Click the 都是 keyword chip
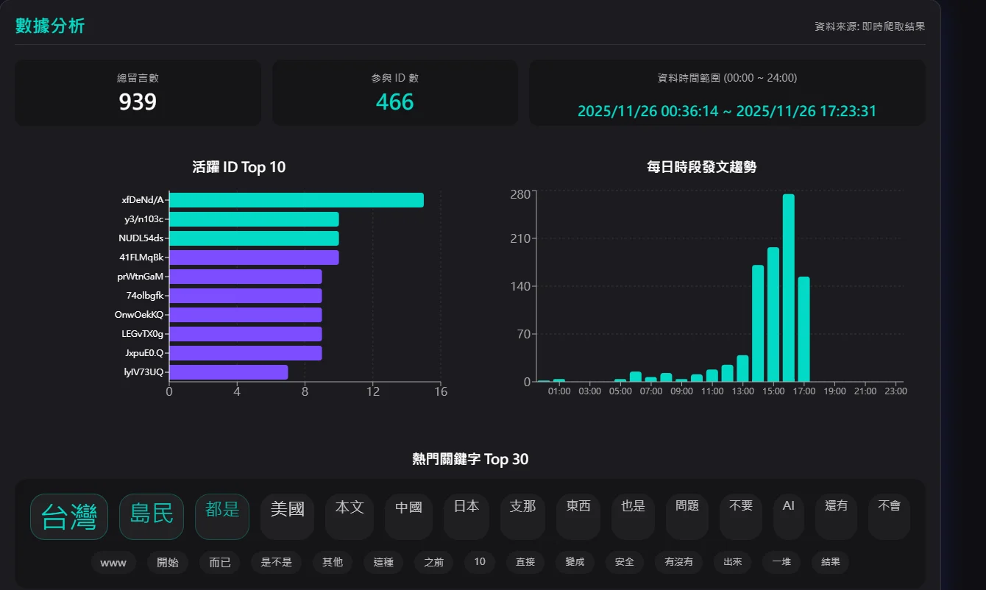The image size is (986, 590). [222, 516]
